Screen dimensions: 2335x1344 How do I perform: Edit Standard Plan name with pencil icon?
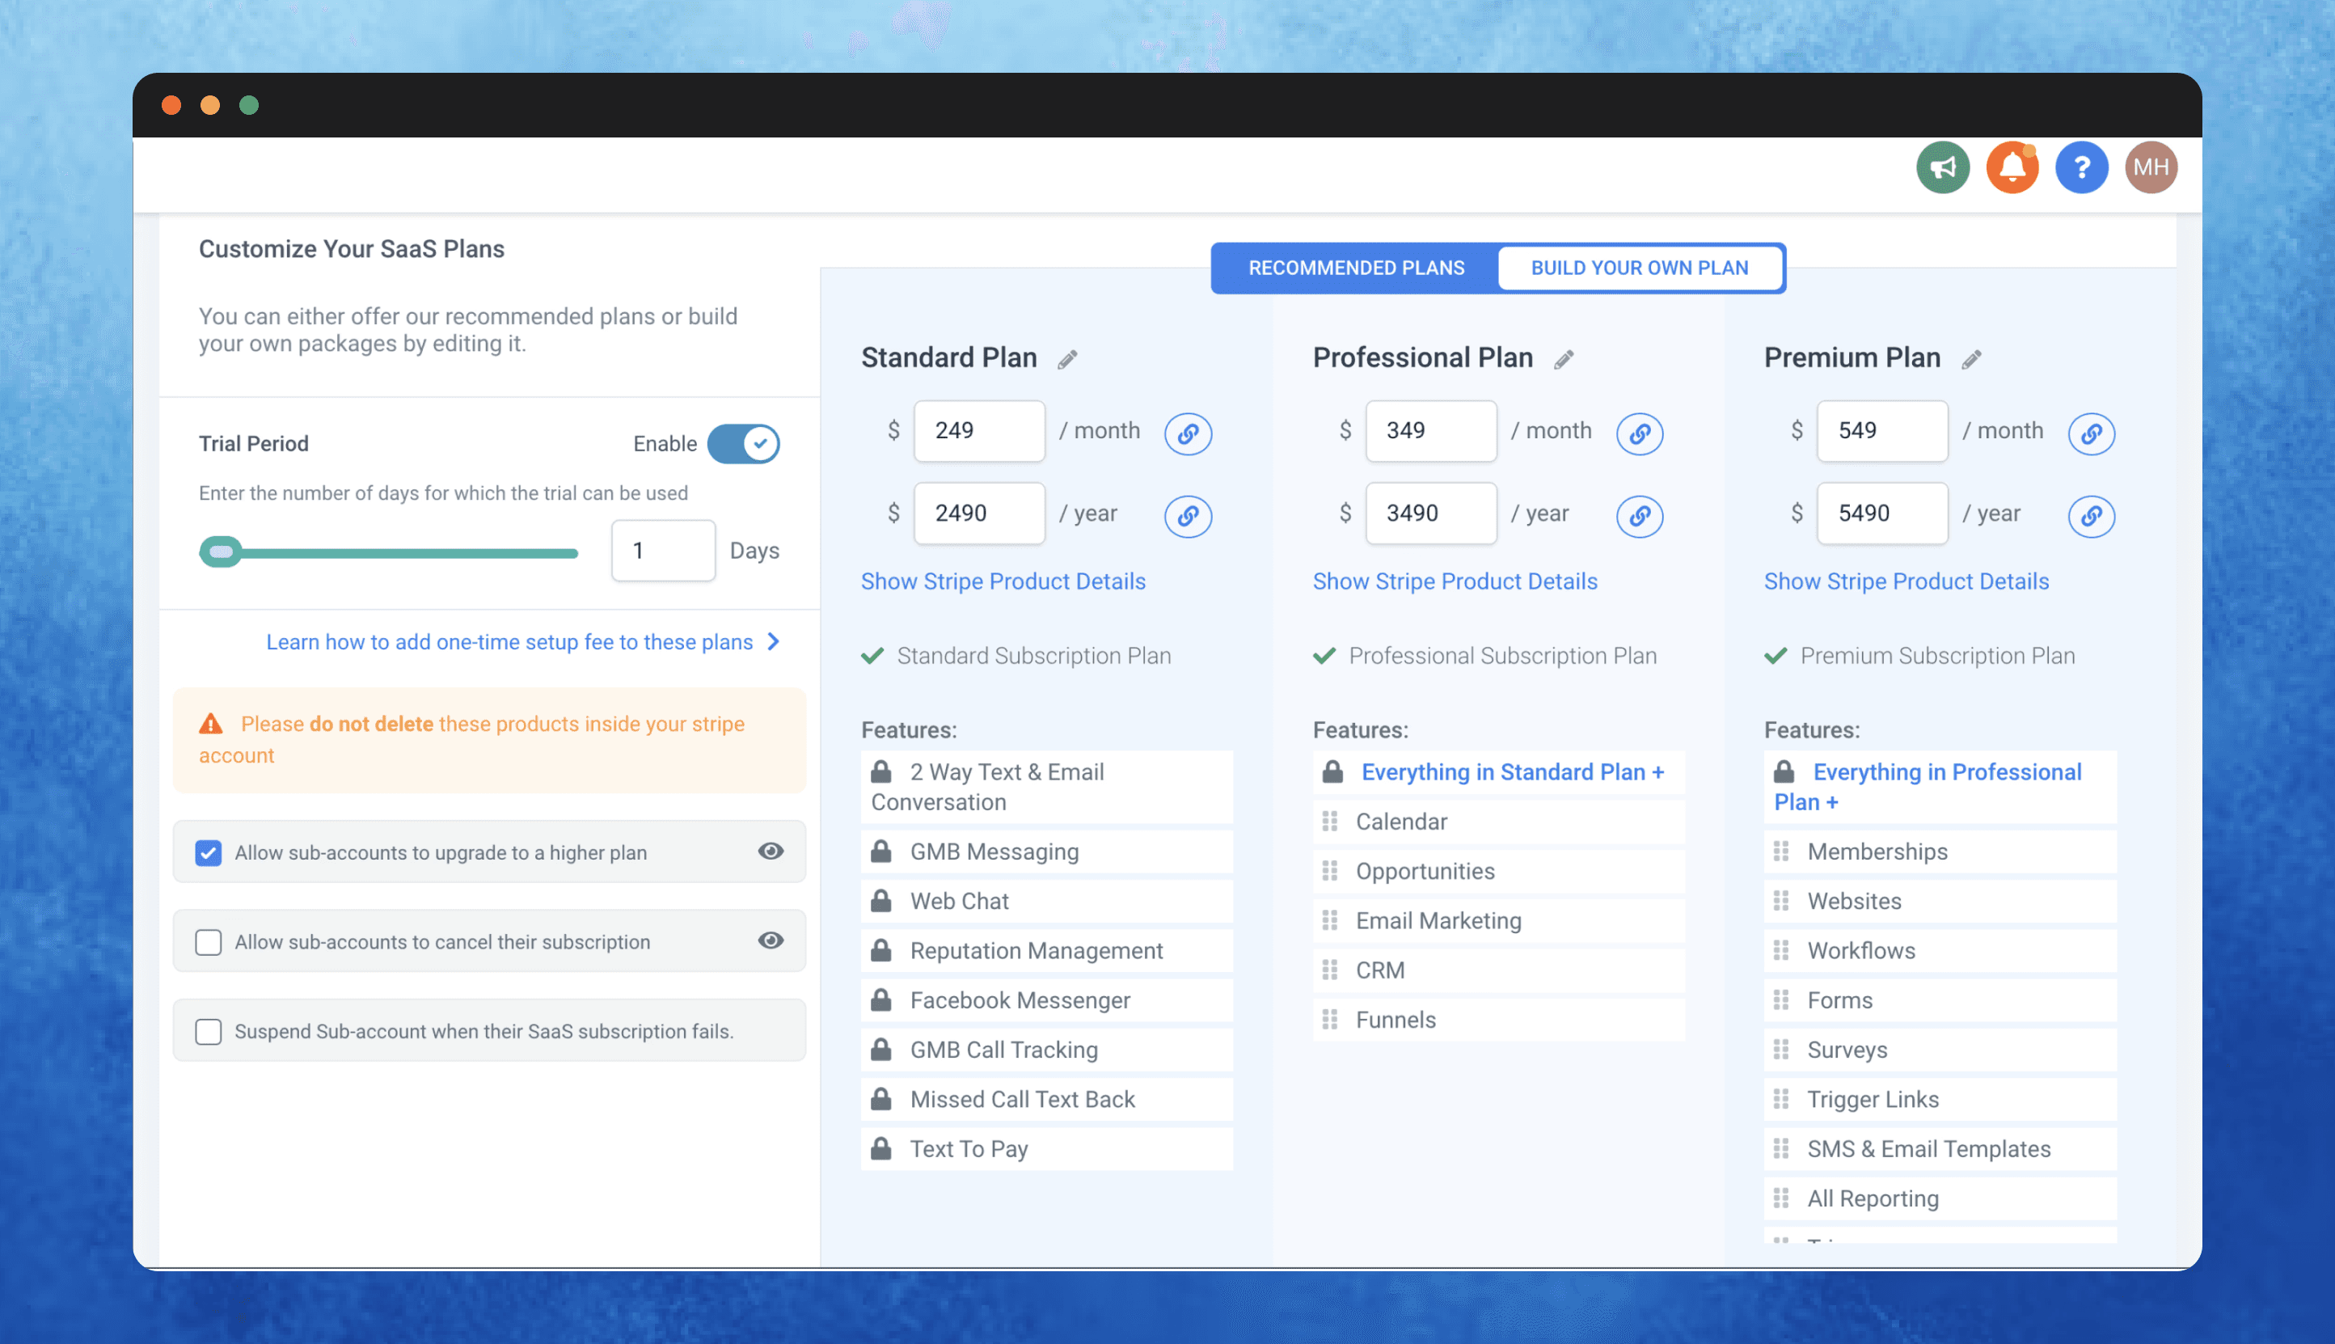(1067, 359)
